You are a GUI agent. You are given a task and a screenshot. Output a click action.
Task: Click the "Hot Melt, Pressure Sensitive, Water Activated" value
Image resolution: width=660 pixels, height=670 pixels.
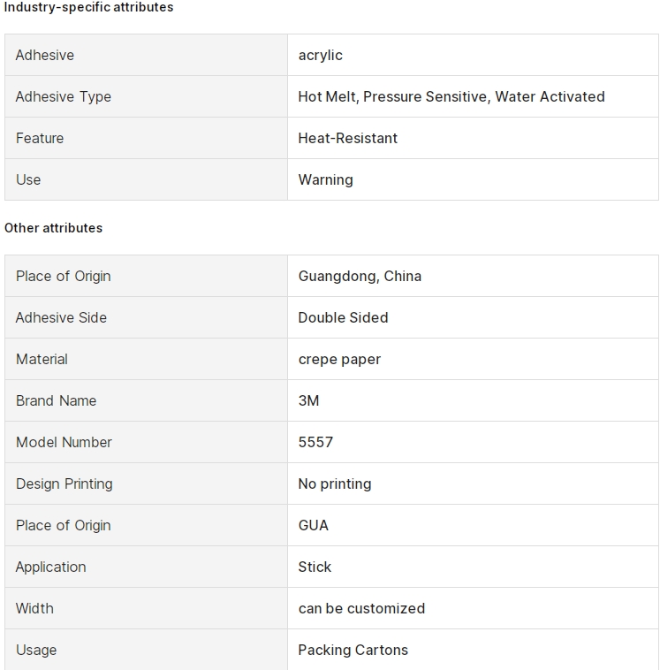click(x=451, y=96)
